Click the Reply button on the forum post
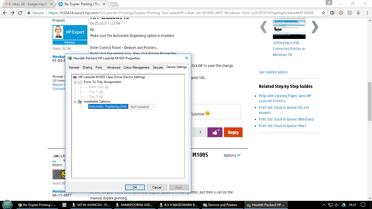Image resolution: width=372 pixels, height=209 pixels. (x=233, y=132)
